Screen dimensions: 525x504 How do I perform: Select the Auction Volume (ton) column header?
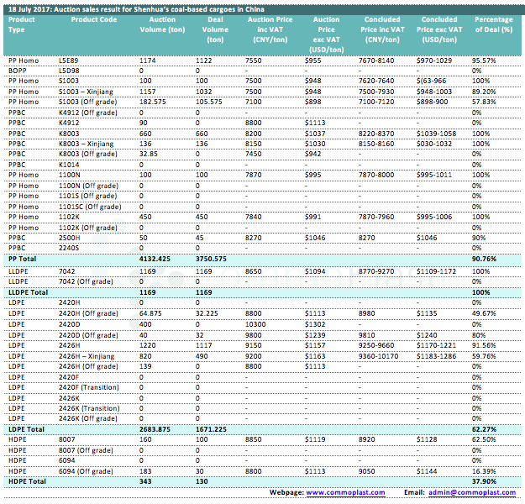(161, 24)
